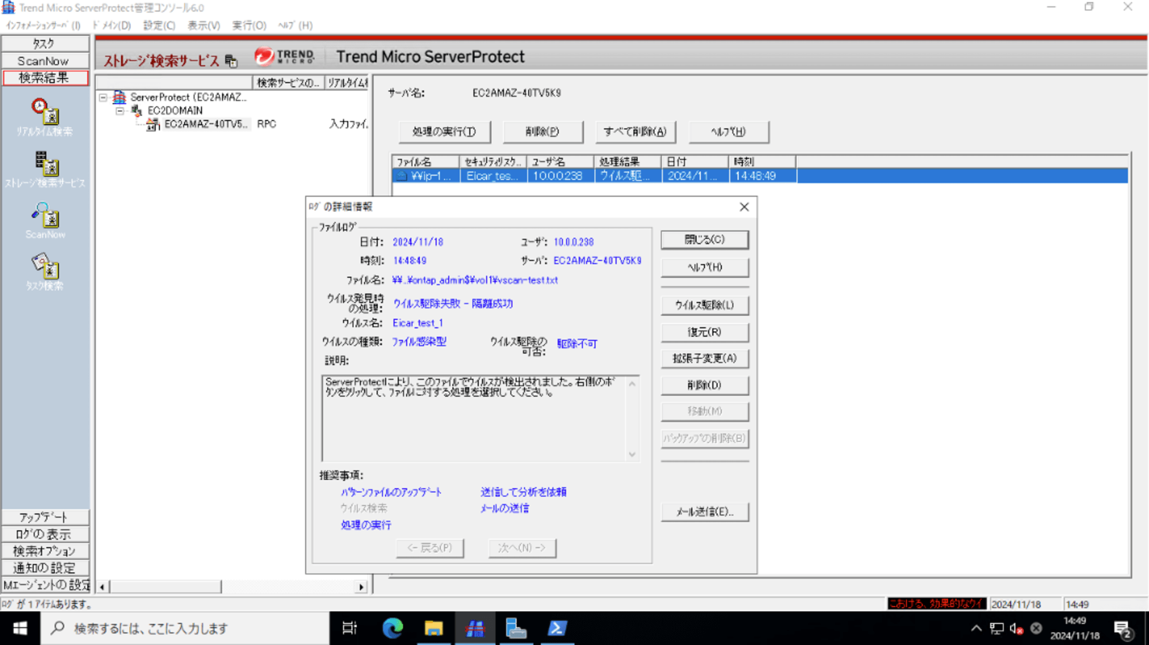
Task: Click the icon next to ストレージ検索サービス header
Action: pyautogui.click(x=231, y=60)
